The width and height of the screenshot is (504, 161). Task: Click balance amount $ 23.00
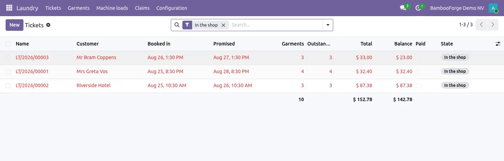tap(404, 57)
